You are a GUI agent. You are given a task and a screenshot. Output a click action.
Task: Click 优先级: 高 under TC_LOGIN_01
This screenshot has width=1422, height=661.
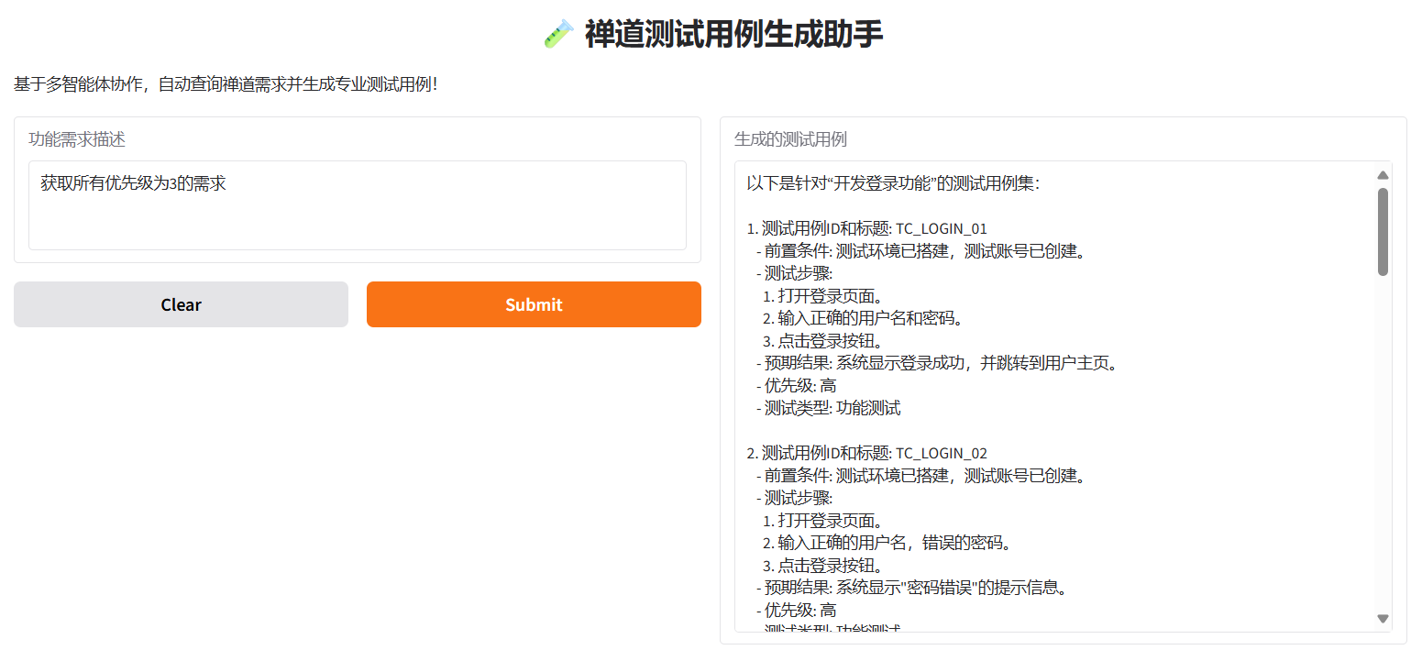click(796, 386)
